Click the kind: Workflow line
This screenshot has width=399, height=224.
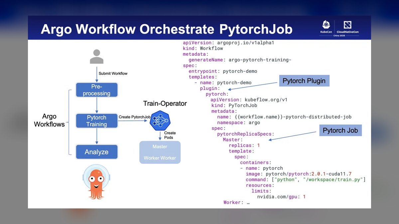[x=203, y=48]
